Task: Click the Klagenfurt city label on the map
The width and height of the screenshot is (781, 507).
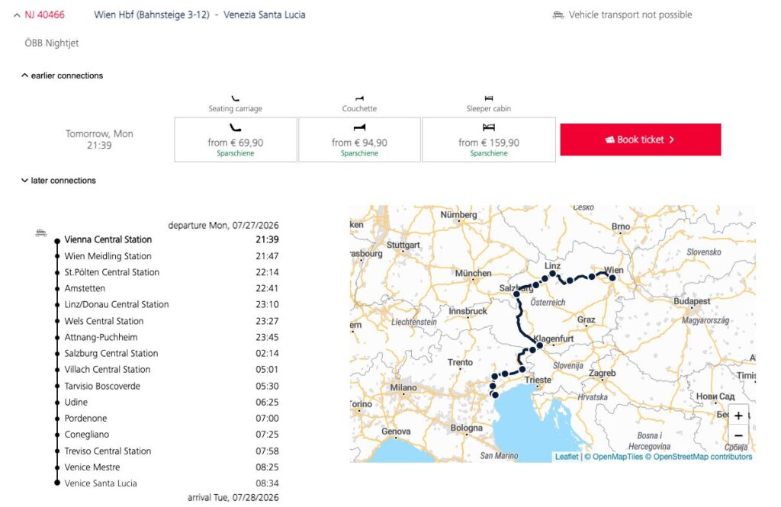Action: click(554, 339)
